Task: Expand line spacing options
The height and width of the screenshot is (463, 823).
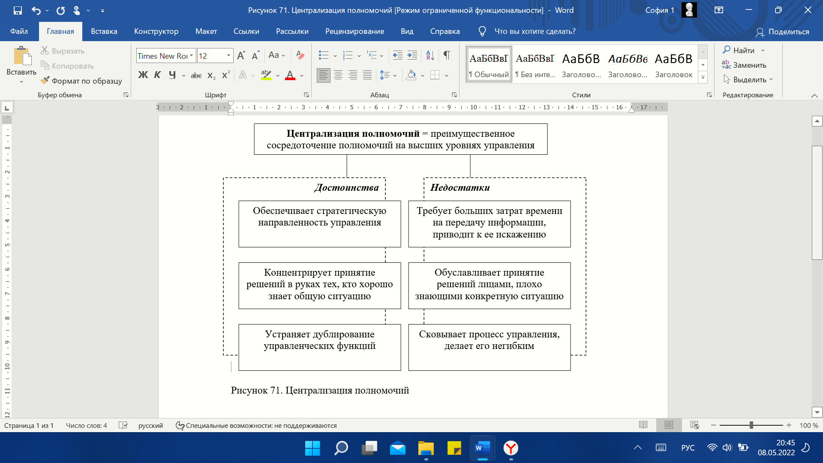Action: (x=395, y=76)
